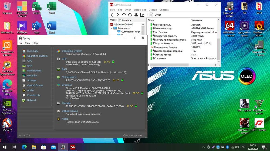Click AIDA64 graph toolbar icon
This screenshot has height=151, width=270.
142,15
